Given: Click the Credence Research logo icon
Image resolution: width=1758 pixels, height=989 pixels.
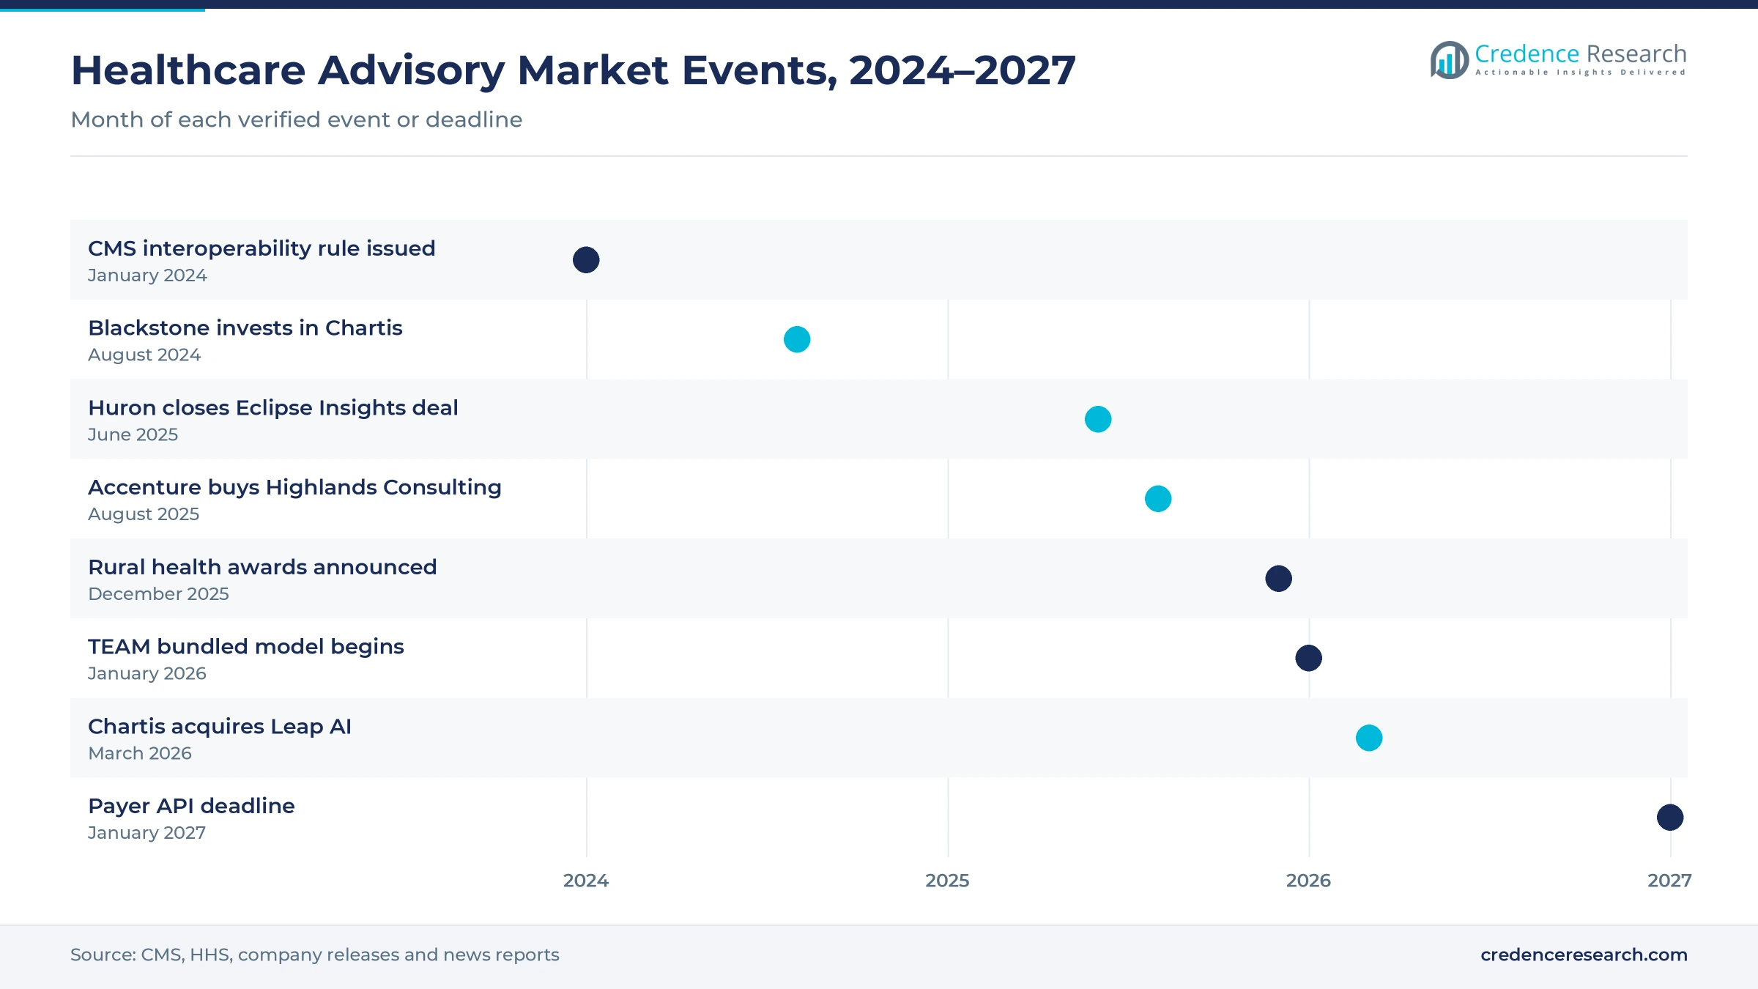Looking at the screenshot, I should coord(1450,60).
